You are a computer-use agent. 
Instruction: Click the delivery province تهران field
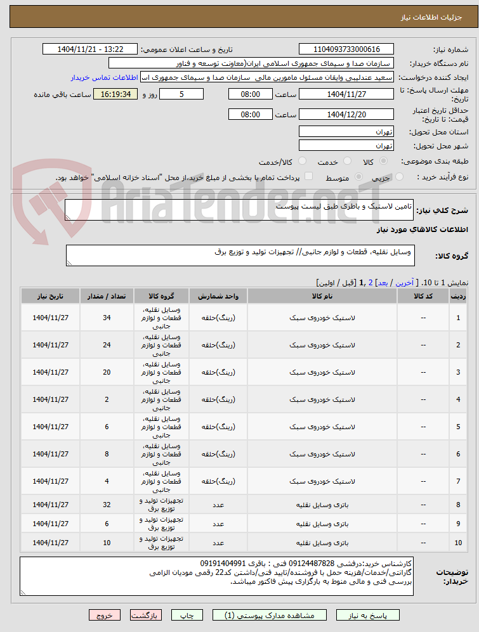coord(346,132)
